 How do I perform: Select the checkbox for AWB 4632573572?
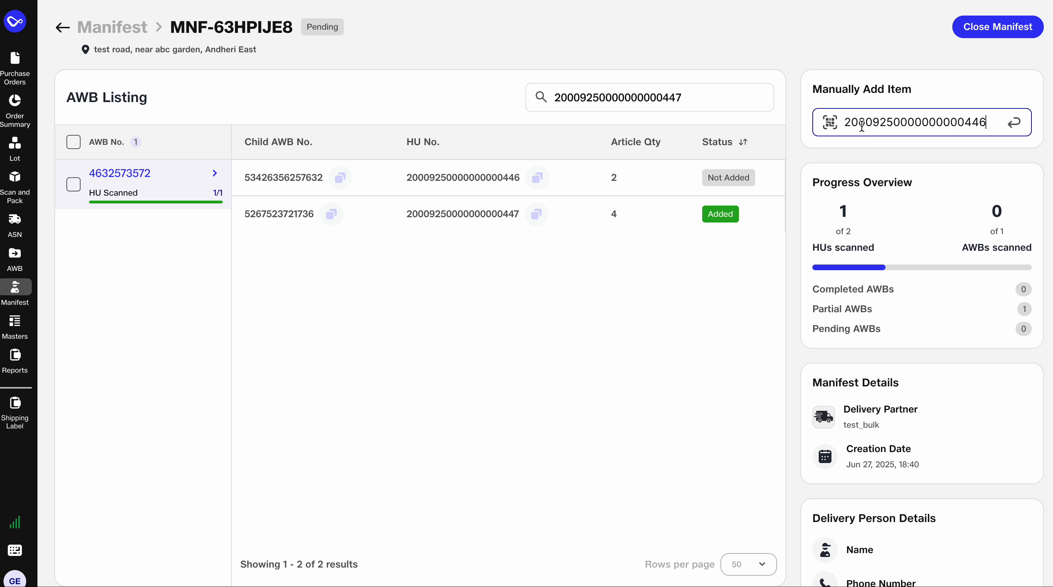(x=73, y=184)
